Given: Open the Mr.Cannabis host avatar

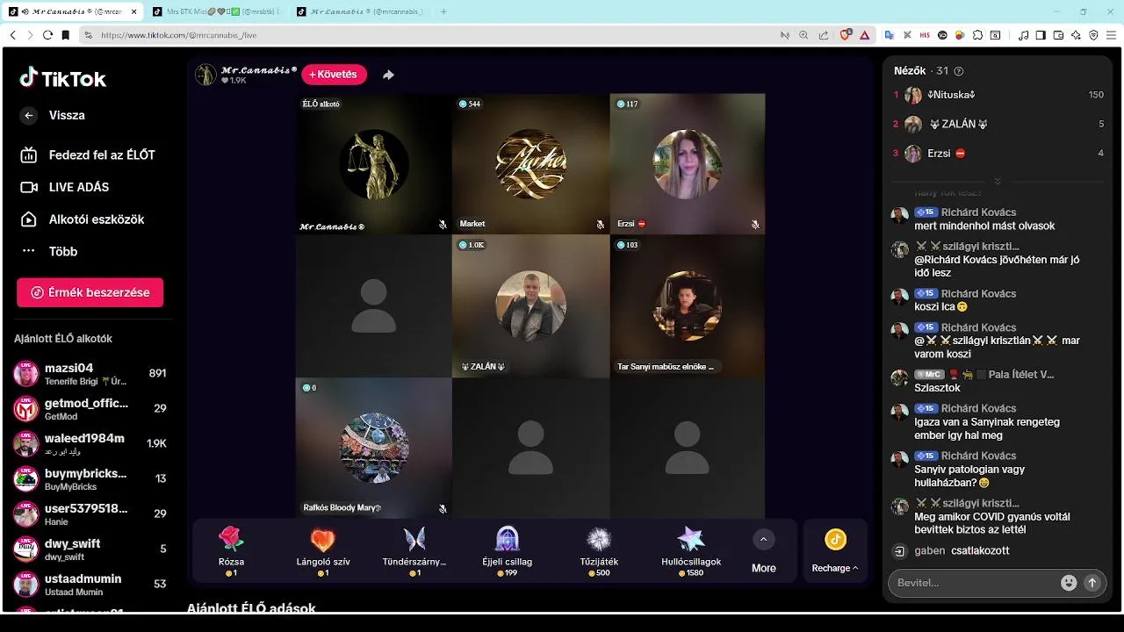Looking at the screenshot, I should pos(205,75).
